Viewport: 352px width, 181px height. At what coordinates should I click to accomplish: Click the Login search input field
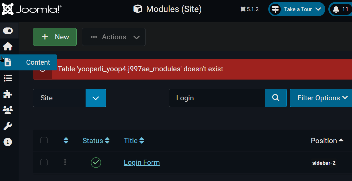[217, 98]
